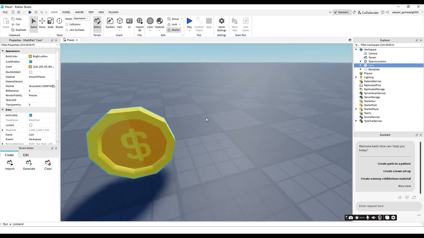Viewport: 424px width, 238px height.
Task: Collapse the Data section
Action: click(3, 110)
